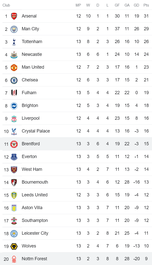This screenshot has width=152, height=265.
Task: Open the Nottm Forest team link
Action: click(x=34, y=259)
